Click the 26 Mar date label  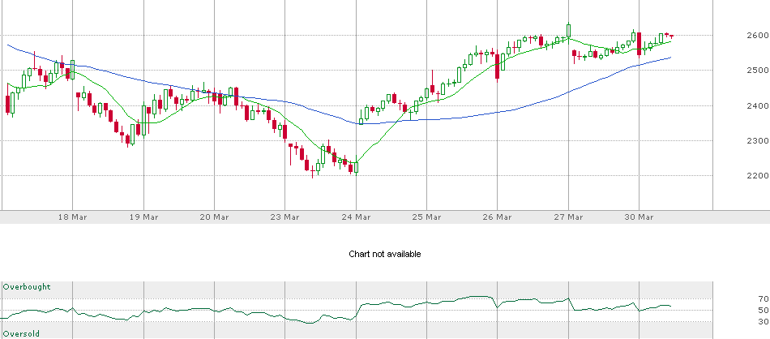[x=498, y=217]
